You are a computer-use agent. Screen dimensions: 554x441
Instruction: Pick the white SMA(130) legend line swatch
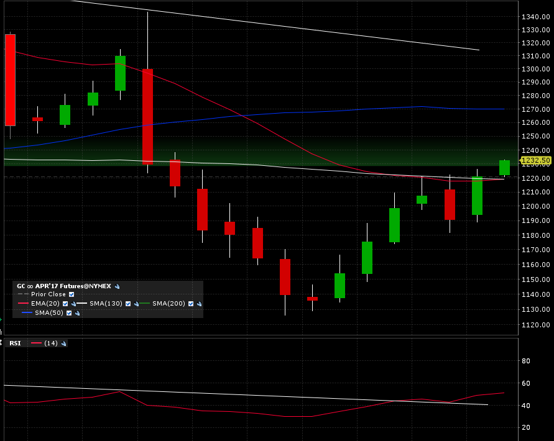coord(81,304)
